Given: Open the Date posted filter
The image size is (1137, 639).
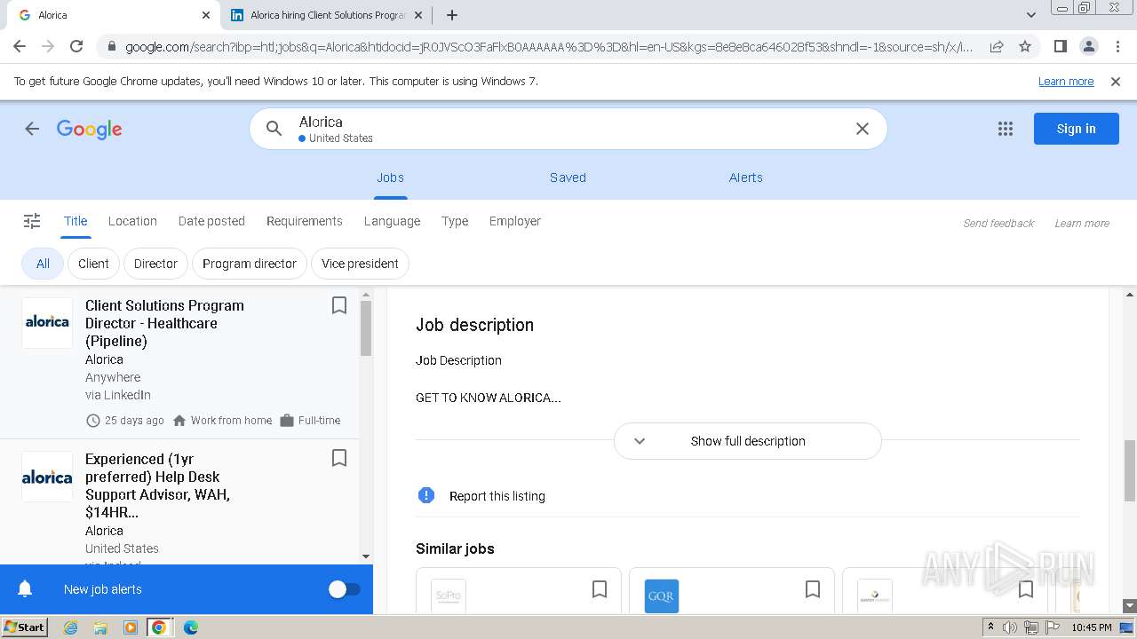Looking at the screenshot, I should tap(211, 221).
